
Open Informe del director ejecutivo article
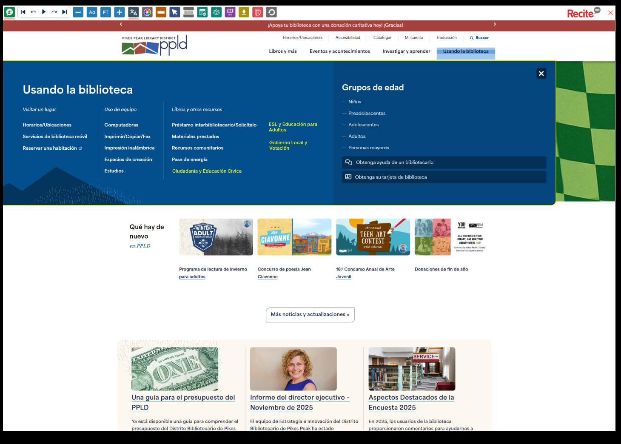tap(299, 402)
